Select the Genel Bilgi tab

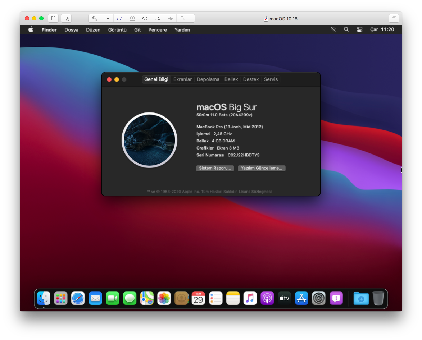(156, 79)
